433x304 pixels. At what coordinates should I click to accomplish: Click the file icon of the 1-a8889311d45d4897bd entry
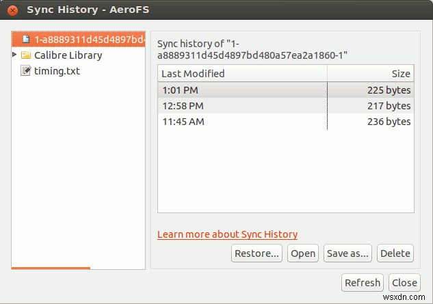26,39
